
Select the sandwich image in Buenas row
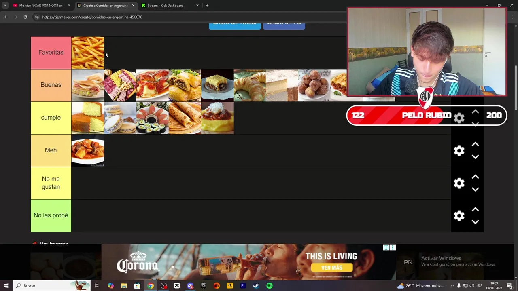(x=87, y=85)
